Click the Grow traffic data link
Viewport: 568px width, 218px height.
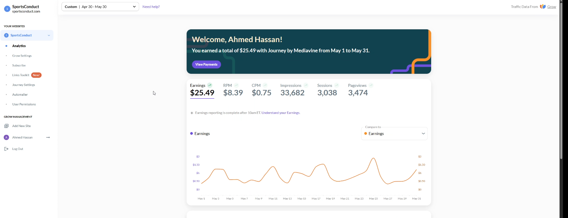[551, 7]
